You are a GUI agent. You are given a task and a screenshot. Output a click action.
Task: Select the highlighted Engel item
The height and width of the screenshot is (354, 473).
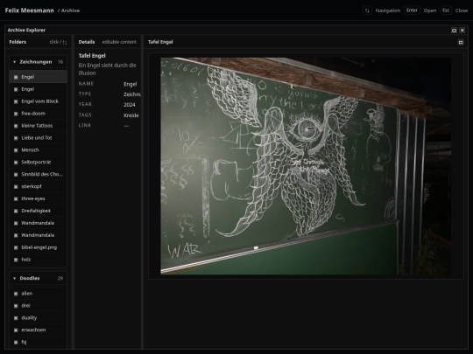tap(38, 77)
